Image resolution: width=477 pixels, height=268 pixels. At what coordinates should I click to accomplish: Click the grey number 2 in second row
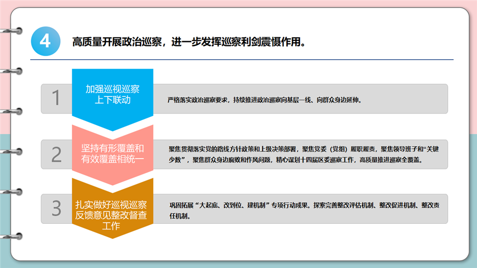point(56,155)
